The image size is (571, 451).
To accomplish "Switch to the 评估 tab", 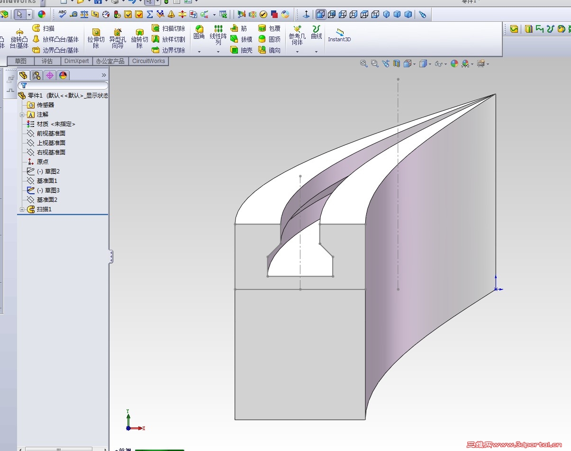I will click(x=47, y=61).
